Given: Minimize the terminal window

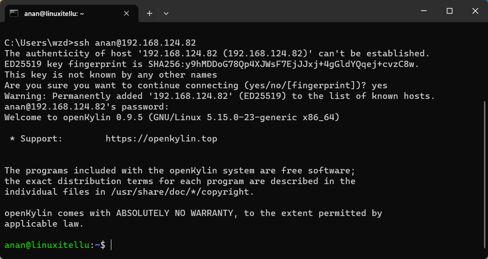Looking at the screenshot, I should click(424, 11).
